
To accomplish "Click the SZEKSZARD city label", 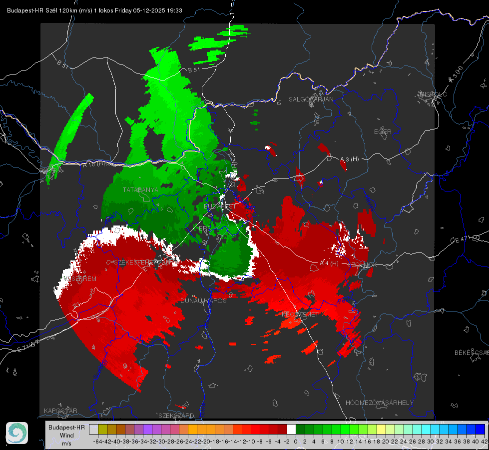I will [176, 415].
